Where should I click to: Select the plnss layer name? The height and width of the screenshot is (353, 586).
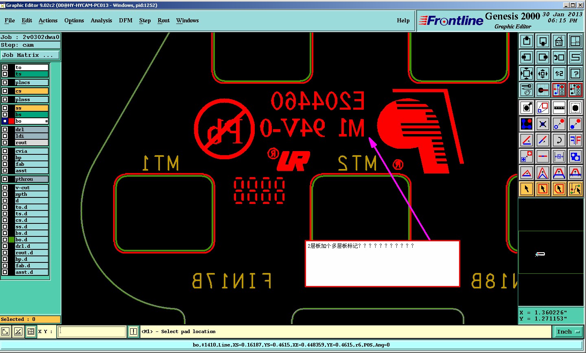32,100
